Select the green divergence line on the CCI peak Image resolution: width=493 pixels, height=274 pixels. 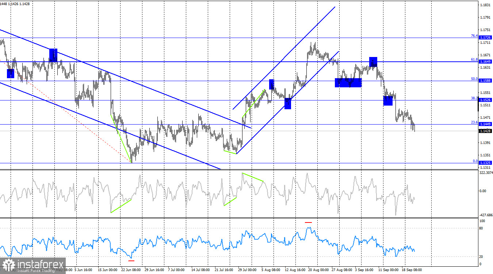click(252, 177)
